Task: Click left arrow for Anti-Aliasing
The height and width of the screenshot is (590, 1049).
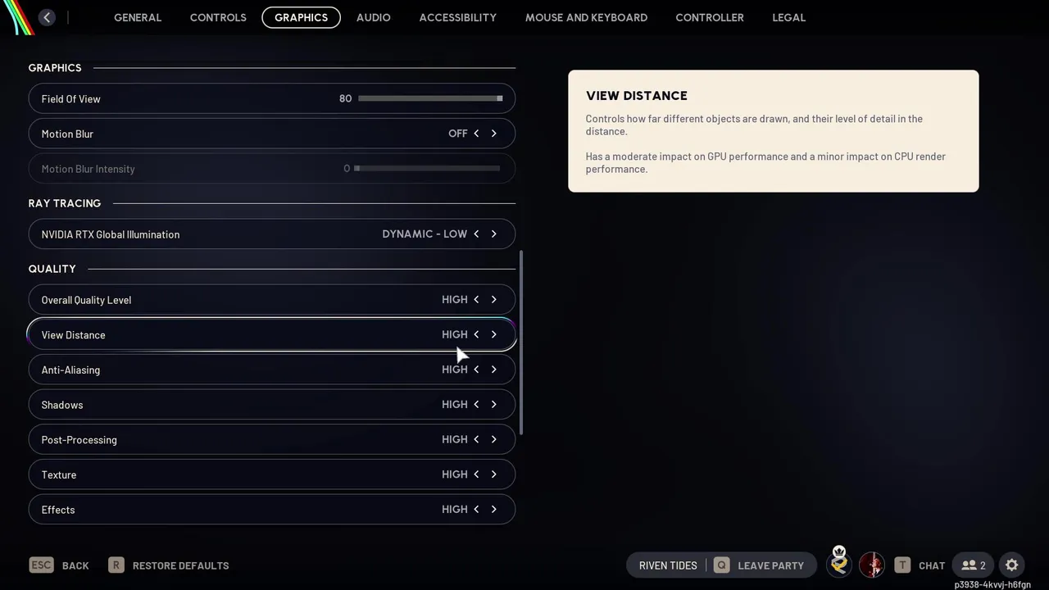Action: (x=476, y=370)
